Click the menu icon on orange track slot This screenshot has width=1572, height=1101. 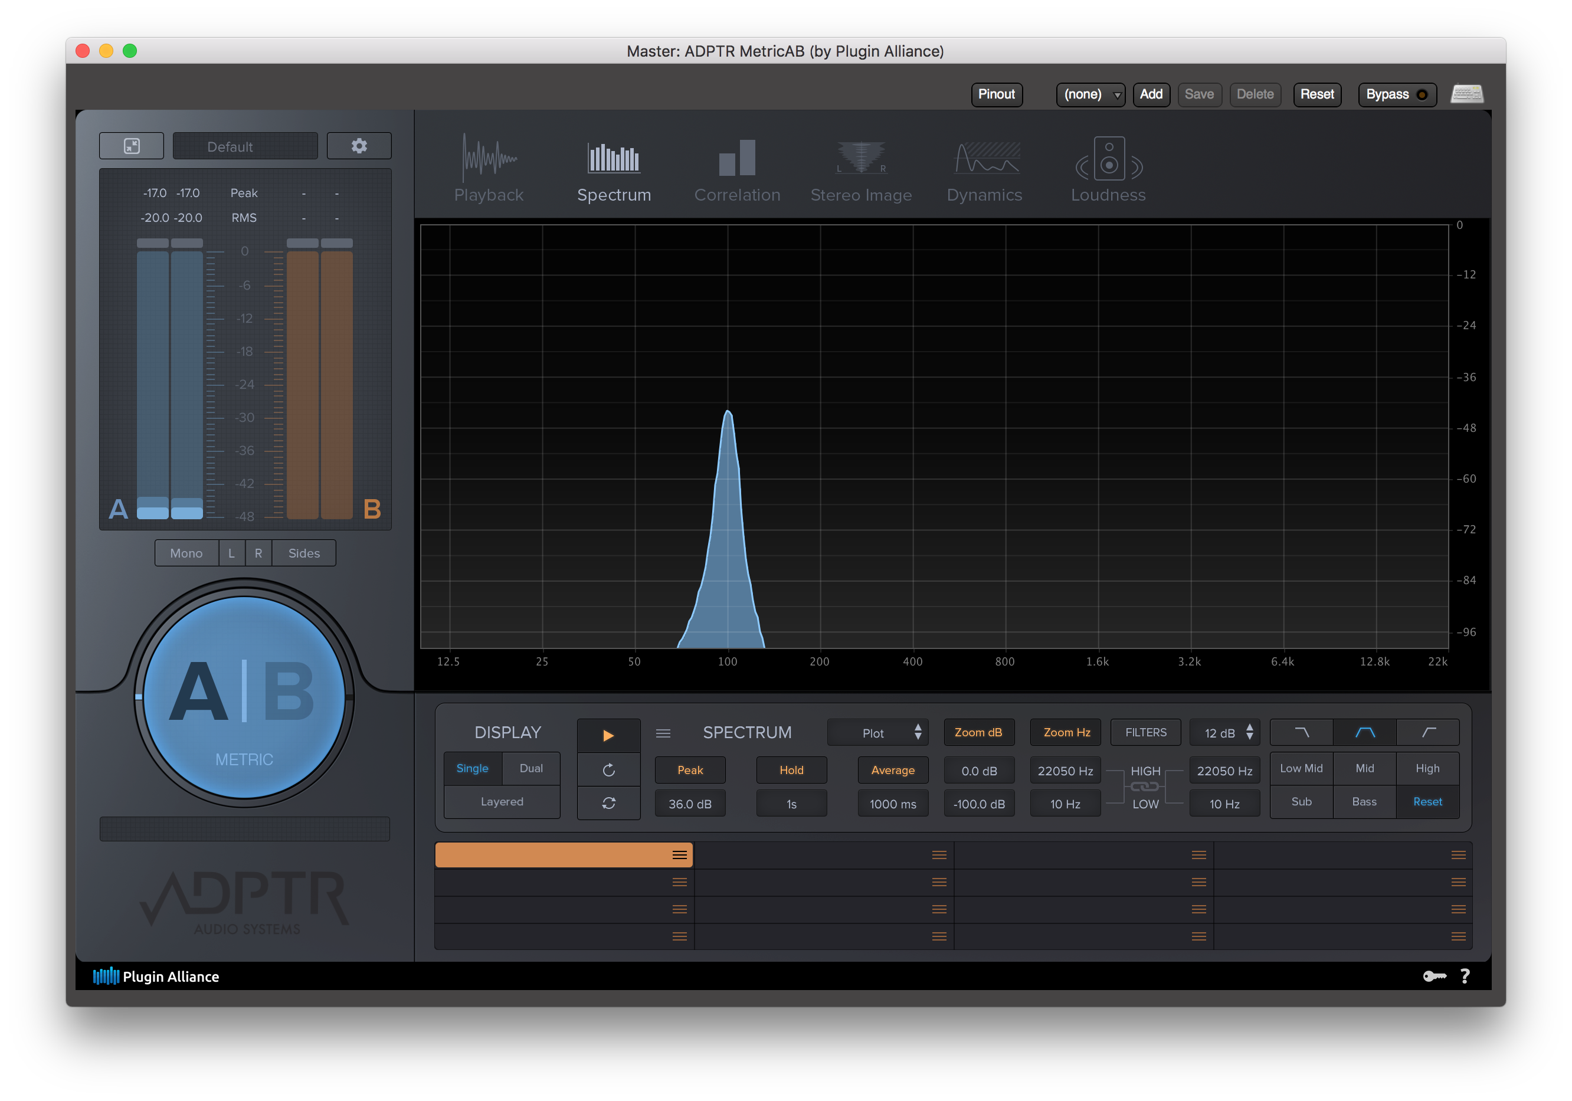pos(679,855)
